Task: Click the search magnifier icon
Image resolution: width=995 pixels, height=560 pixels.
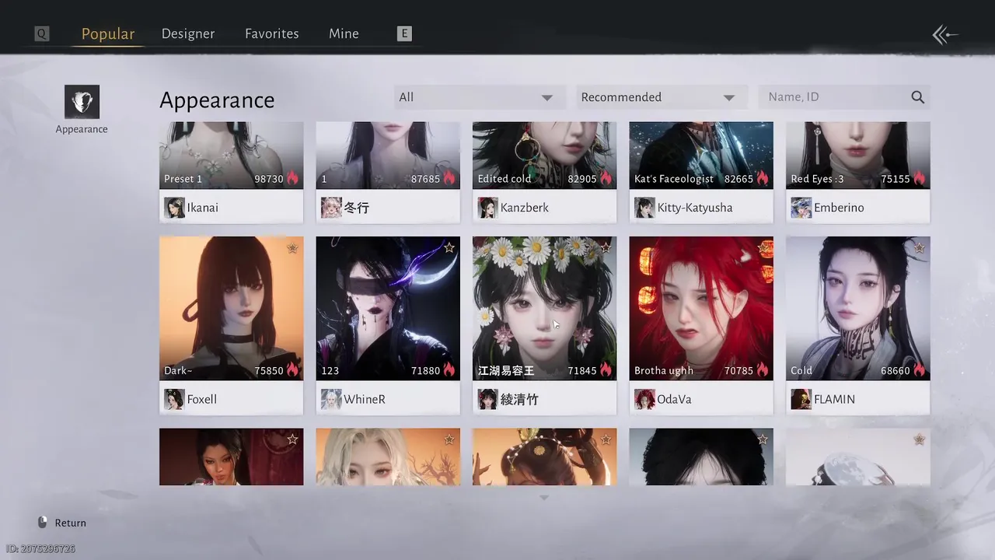Action: coord(917,97)
